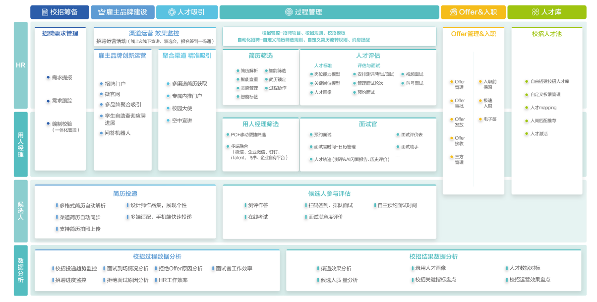Click the 编制校验 item
The height and width of the screenshot is (302, 597).
[62, 123]
